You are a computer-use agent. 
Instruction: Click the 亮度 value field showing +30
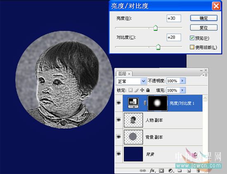(x=174, y=19)
